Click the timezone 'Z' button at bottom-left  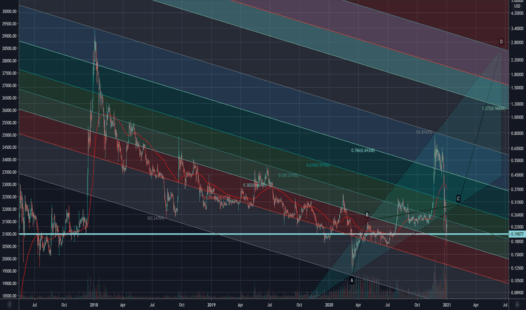pos(10,304)
